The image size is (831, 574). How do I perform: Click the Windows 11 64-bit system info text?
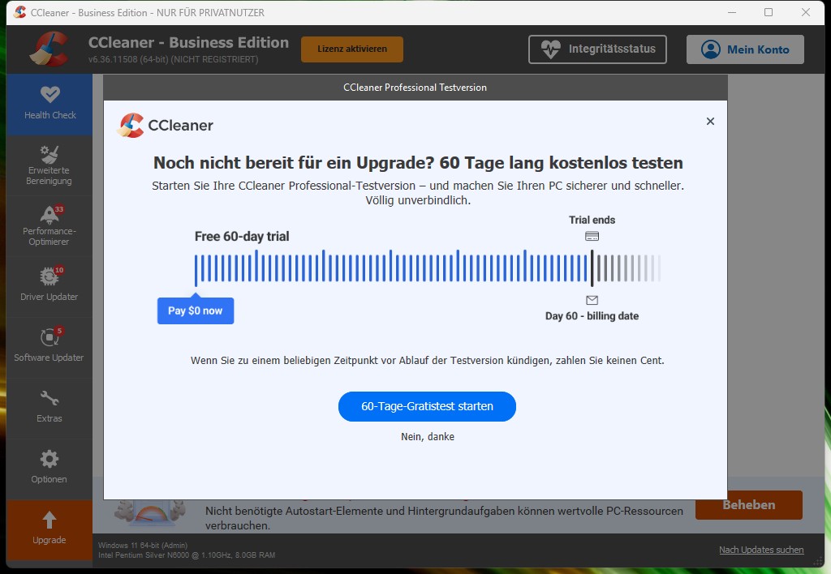click(x=143, y=545)
